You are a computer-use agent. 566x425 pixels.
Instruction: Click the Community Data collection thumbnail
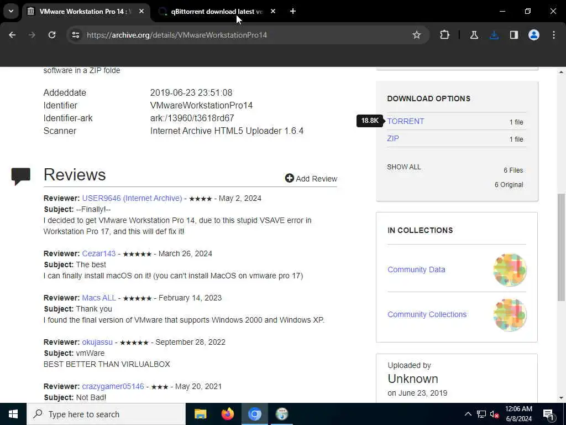tap(510, 270)
